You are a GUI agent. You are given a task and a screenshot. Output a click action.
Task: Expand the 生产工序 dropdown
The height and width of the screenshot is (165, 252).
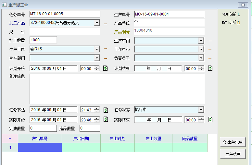(x=97, y=49)
